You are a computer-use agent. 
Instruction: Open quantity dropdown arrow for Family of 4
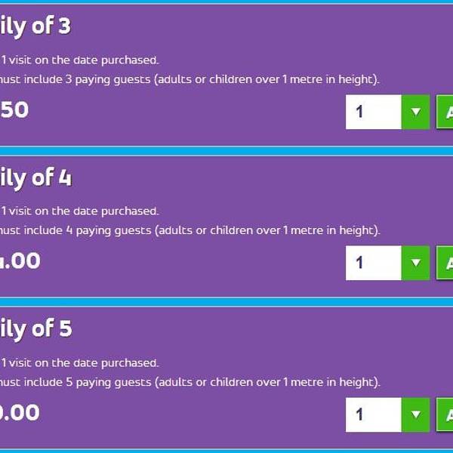[x=415, y=263]
